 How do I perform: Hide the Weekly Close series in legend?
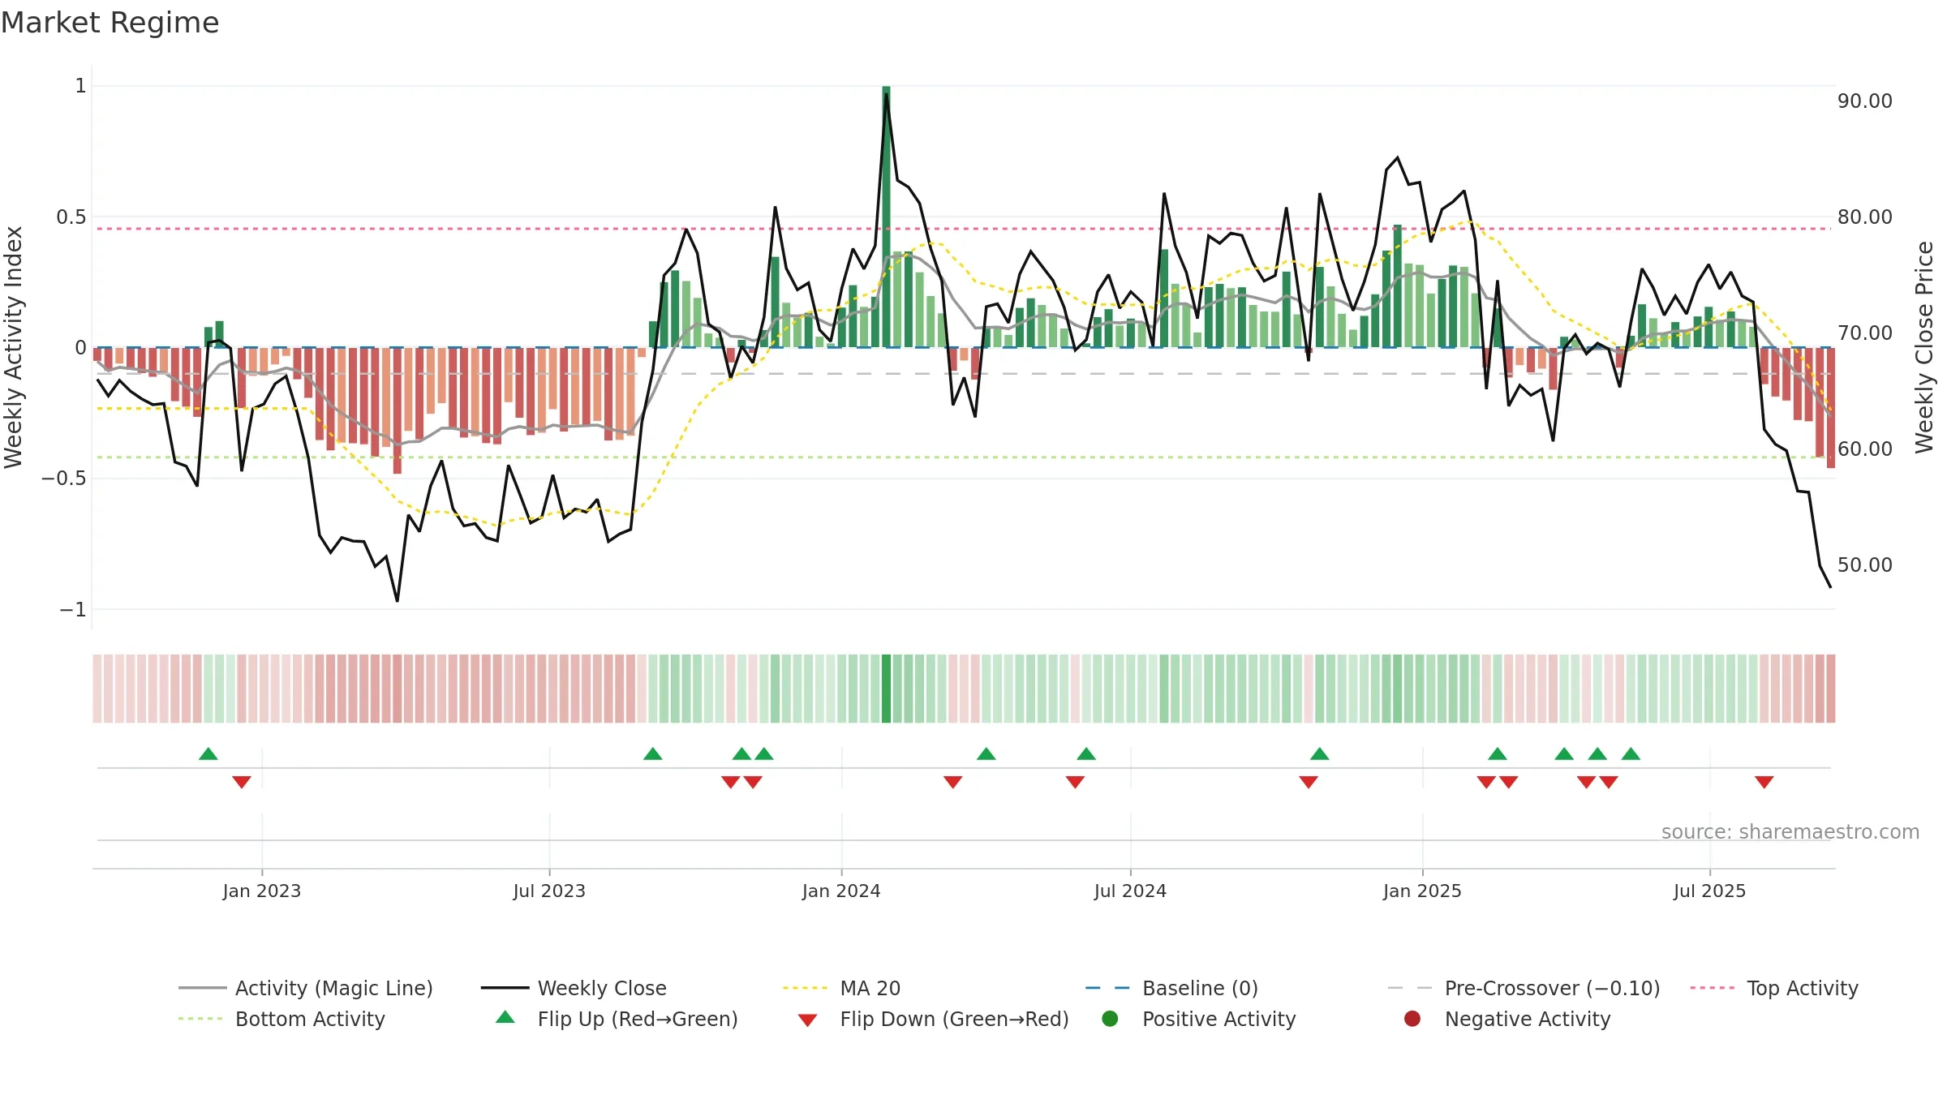tap(574, 988)
